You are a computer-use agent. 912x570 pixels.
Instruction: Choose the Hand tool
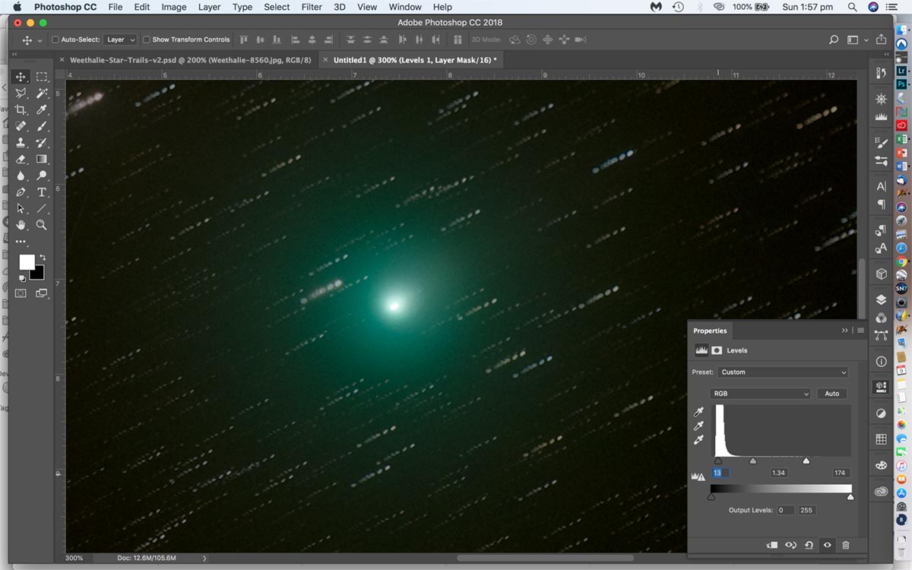click(x=21, y=225)
